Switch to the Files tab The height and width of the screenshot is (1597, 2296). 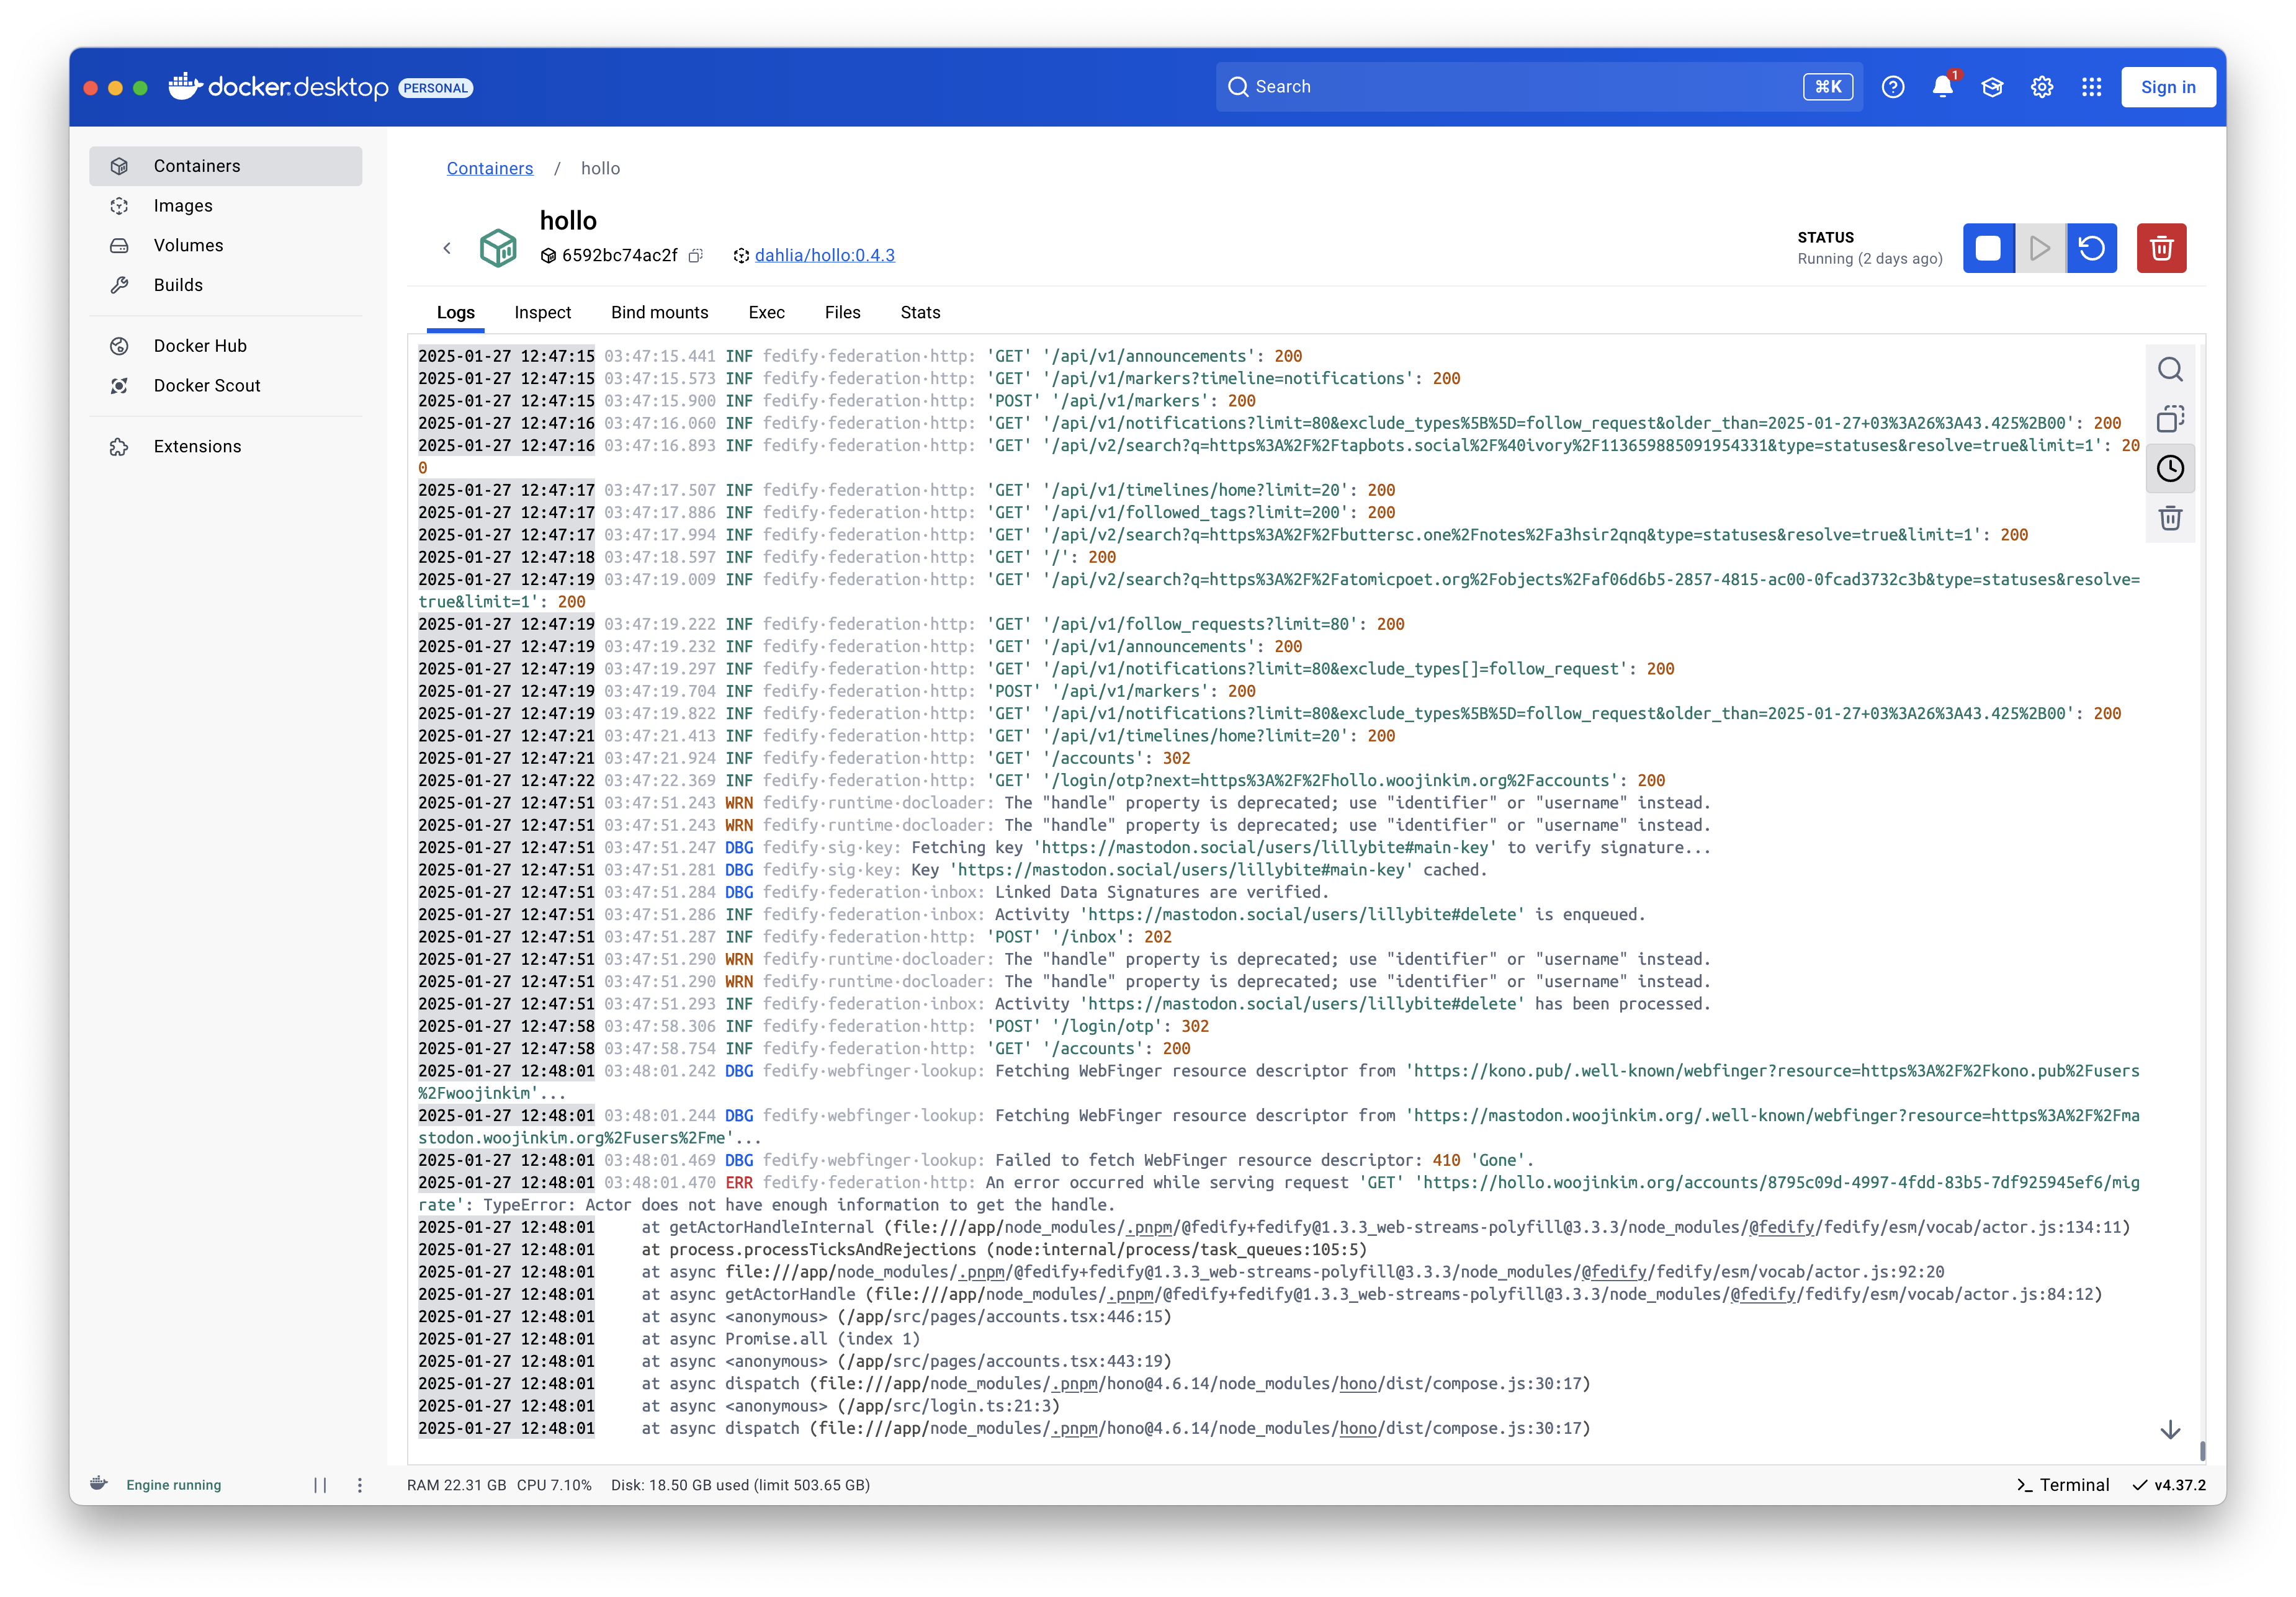pyautogui.click(x=842, y=312)
